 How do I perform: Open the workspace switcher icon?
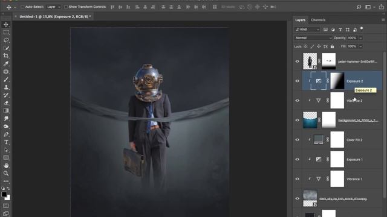[x=368, y=7]
